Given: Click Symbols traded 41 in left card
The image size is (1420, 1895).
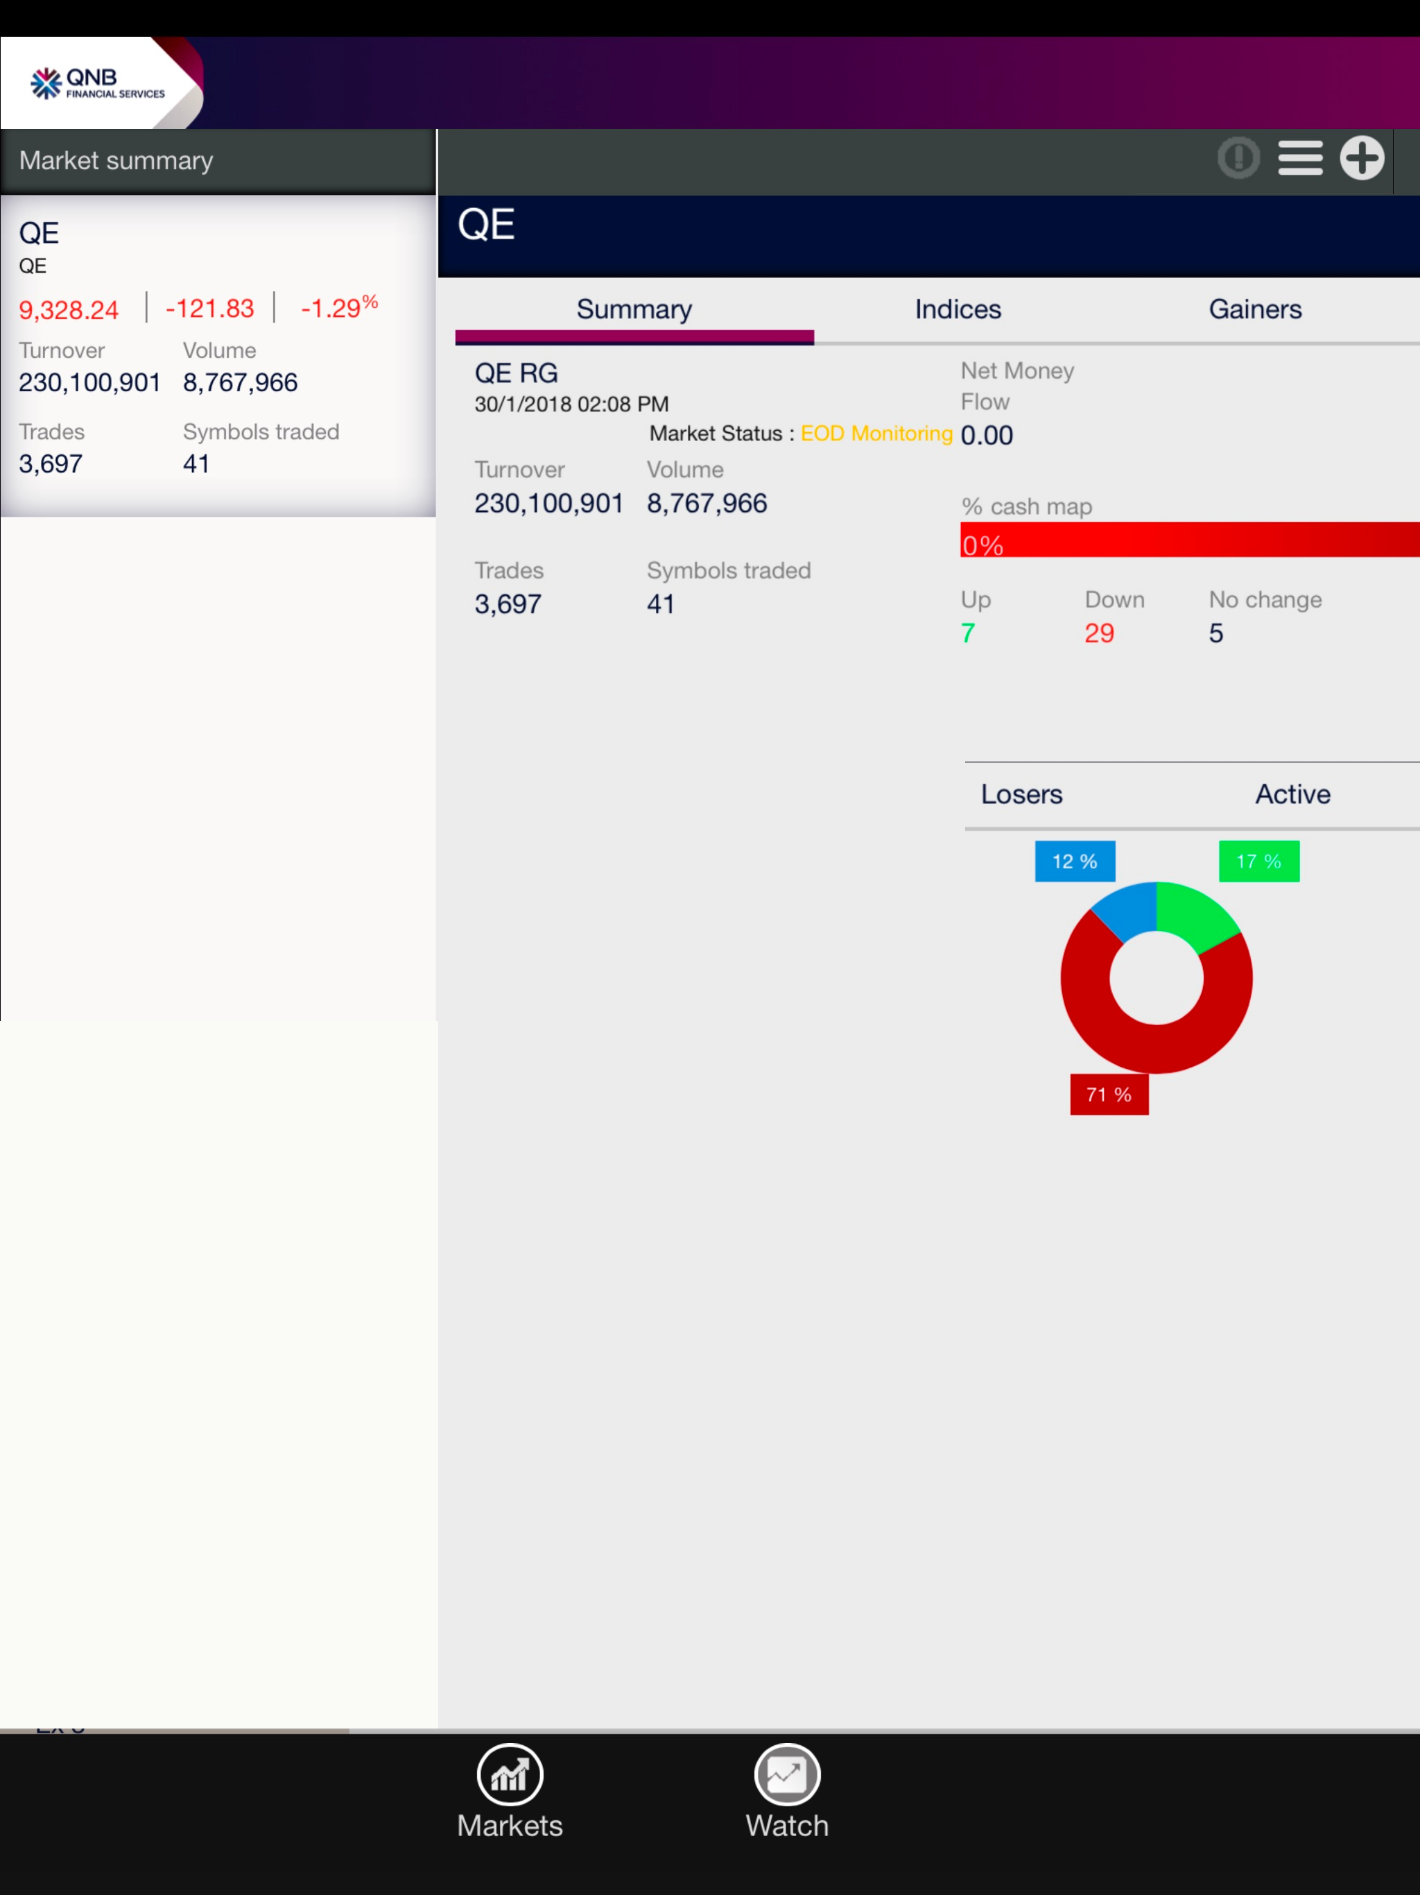Looking at the screenshot, I should [x=196, y=463].
